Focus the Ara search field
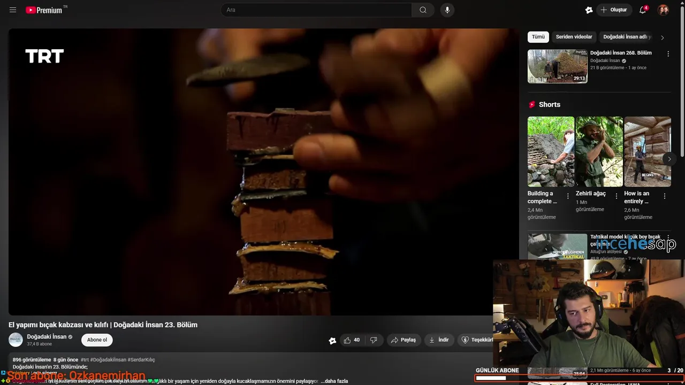This screenshot has height=385, width=685. click(x=316, y=10)
